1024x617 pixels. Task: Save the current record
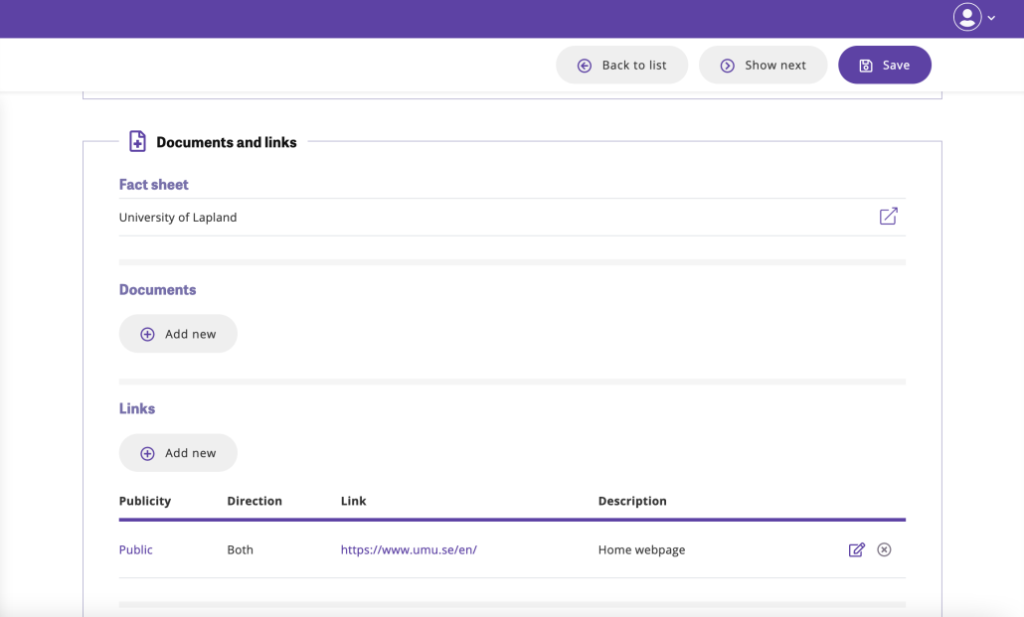click(x=884, y=66)
